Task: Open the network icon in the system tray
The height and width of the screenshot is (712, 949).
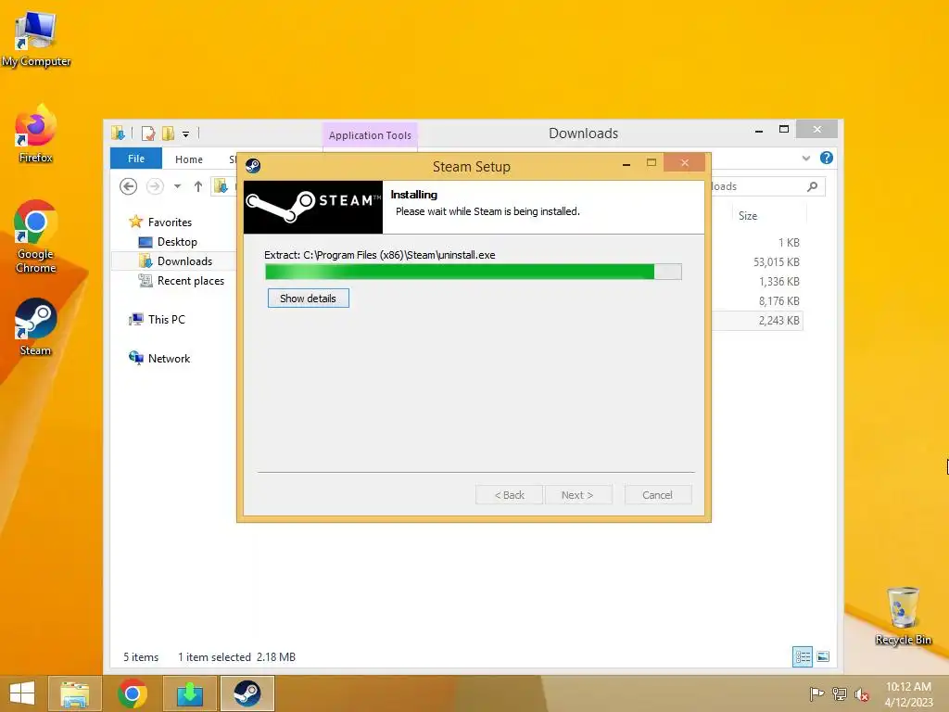Action: click(x=840, y=693)
